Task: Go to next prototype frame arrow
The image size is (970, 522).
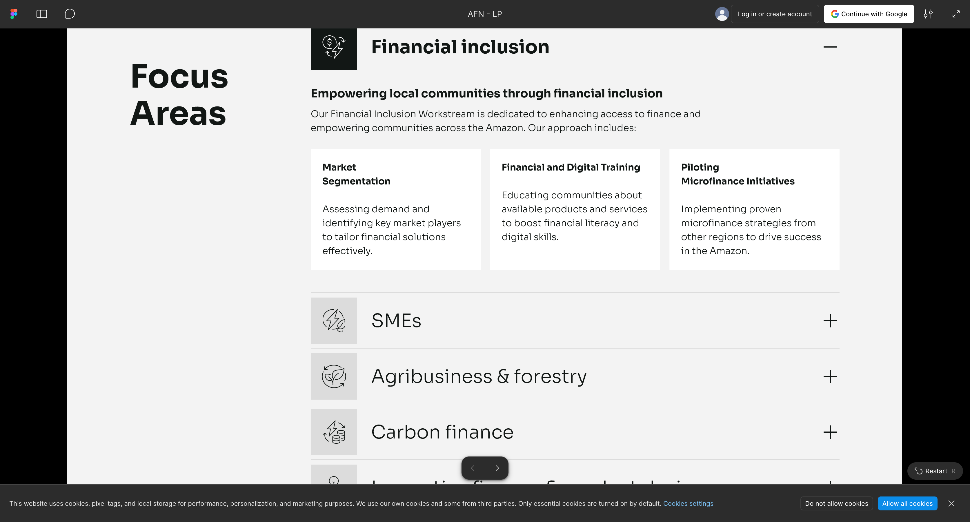Action: point(497,468)
